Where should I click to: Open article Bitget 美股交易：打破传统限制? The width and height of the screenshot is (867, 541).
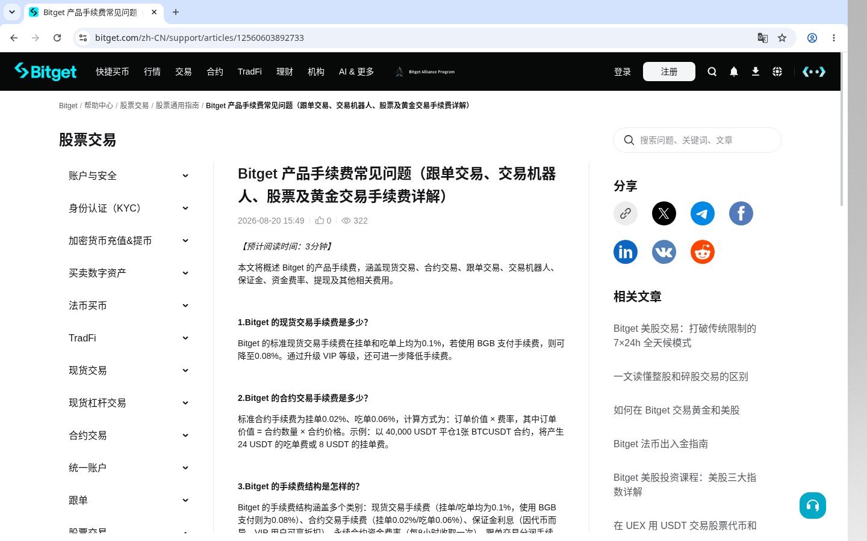coord(685,335)
